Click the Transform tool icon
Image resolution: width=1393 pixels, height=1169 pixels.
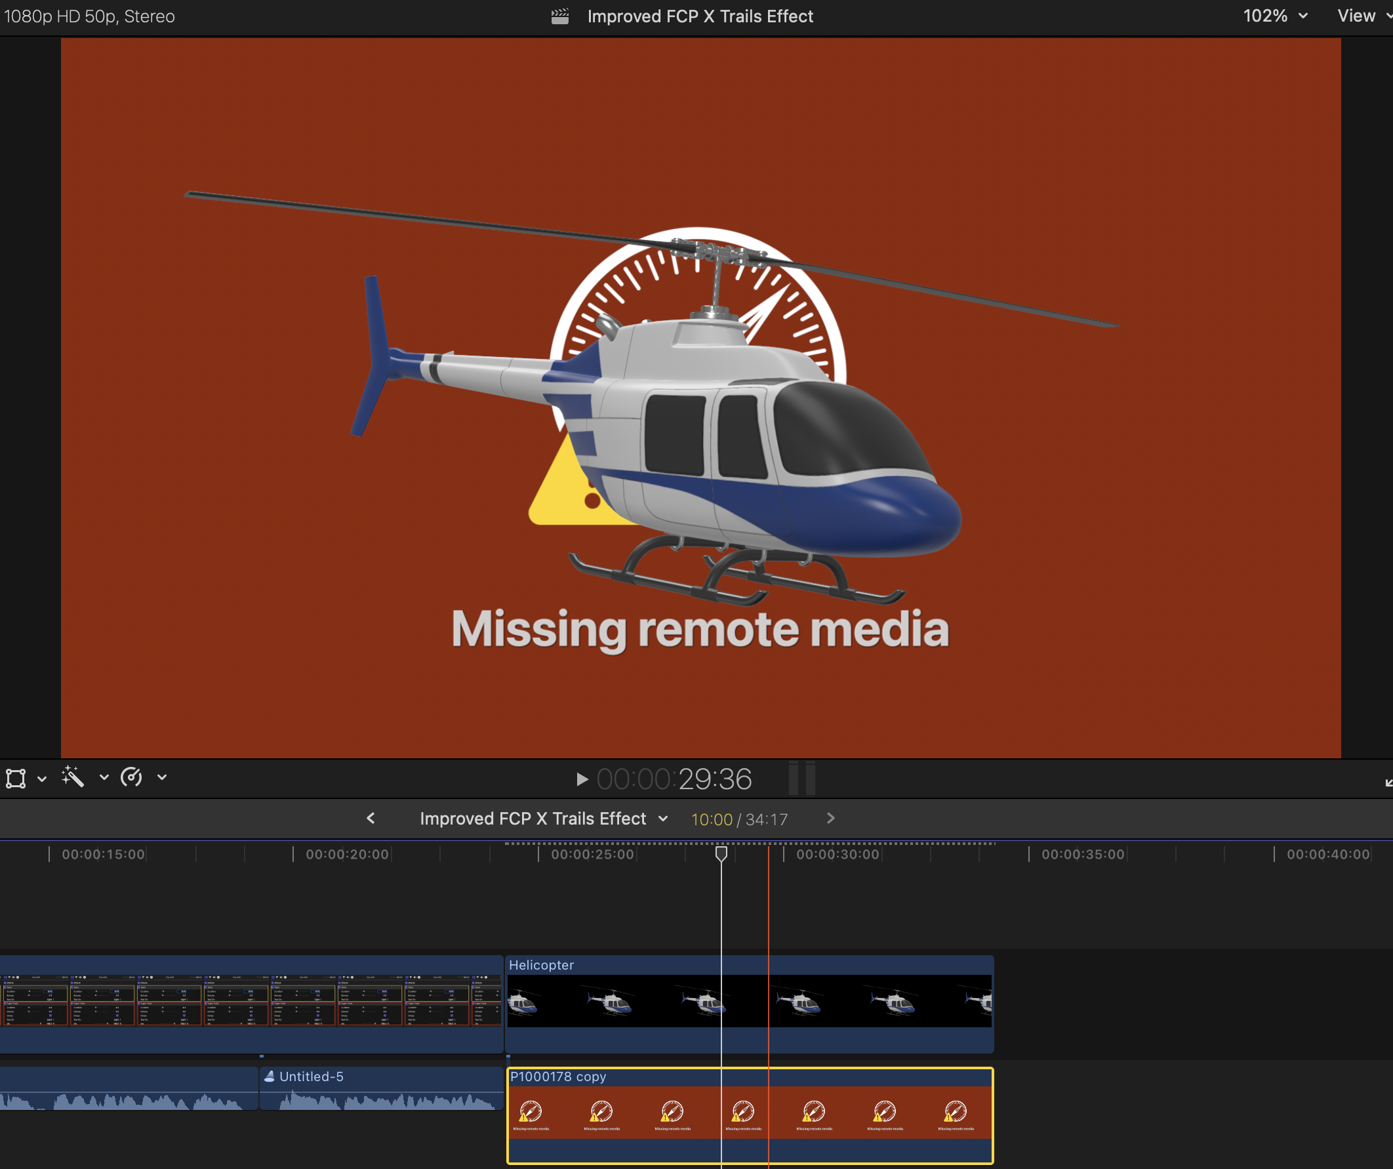point(16,777)
